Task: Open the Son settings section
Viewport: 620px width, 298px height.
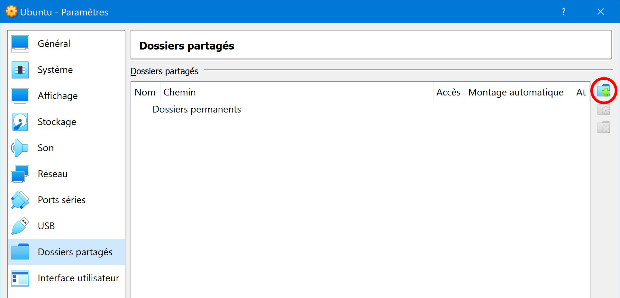Action: pos(67,148)
